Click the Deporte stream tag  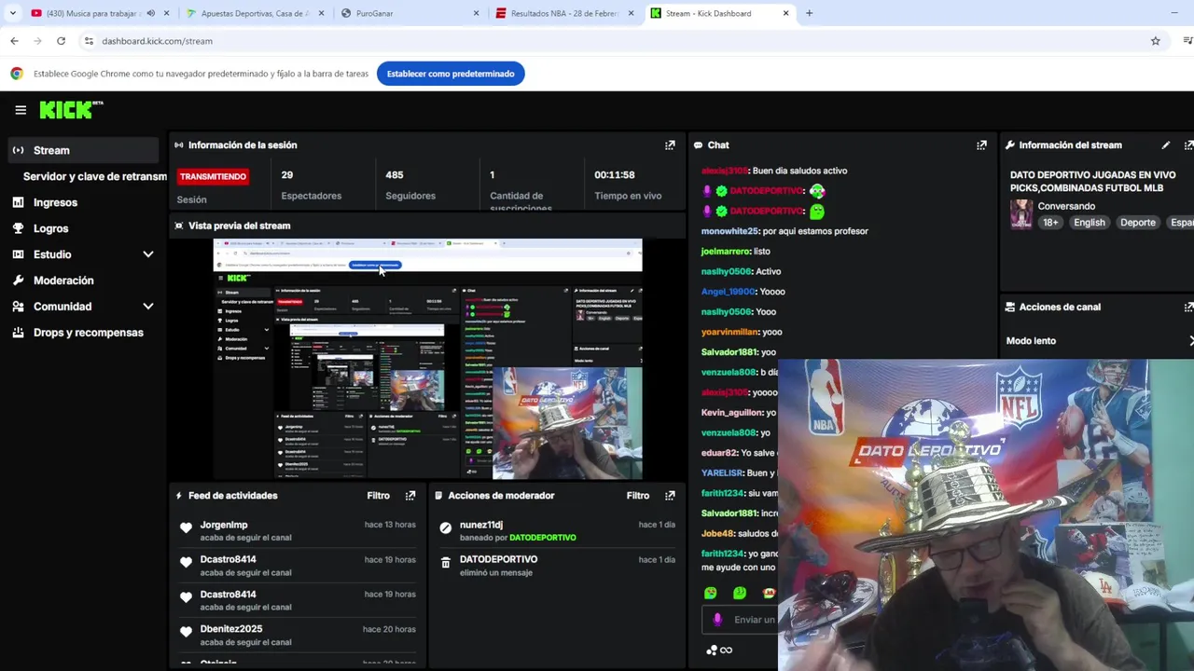[1137, 223]
